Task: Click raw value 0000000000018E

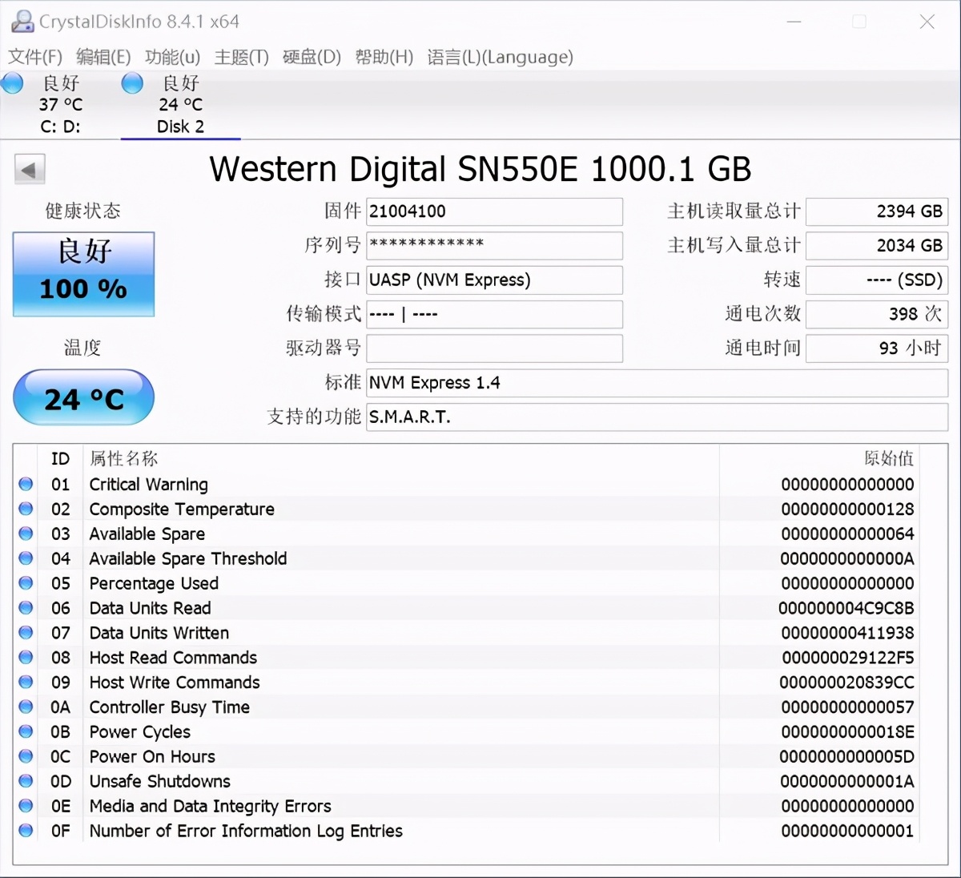Action: click(x=847, y=731)
